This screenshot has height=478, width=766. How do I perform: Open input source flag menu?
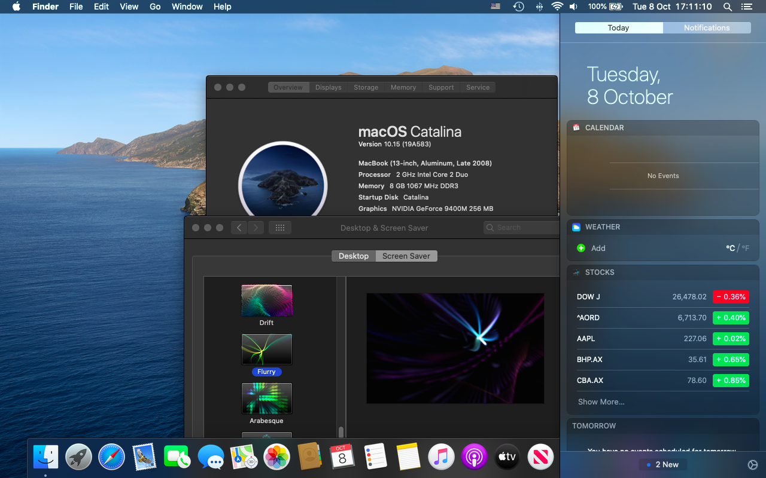496,7
